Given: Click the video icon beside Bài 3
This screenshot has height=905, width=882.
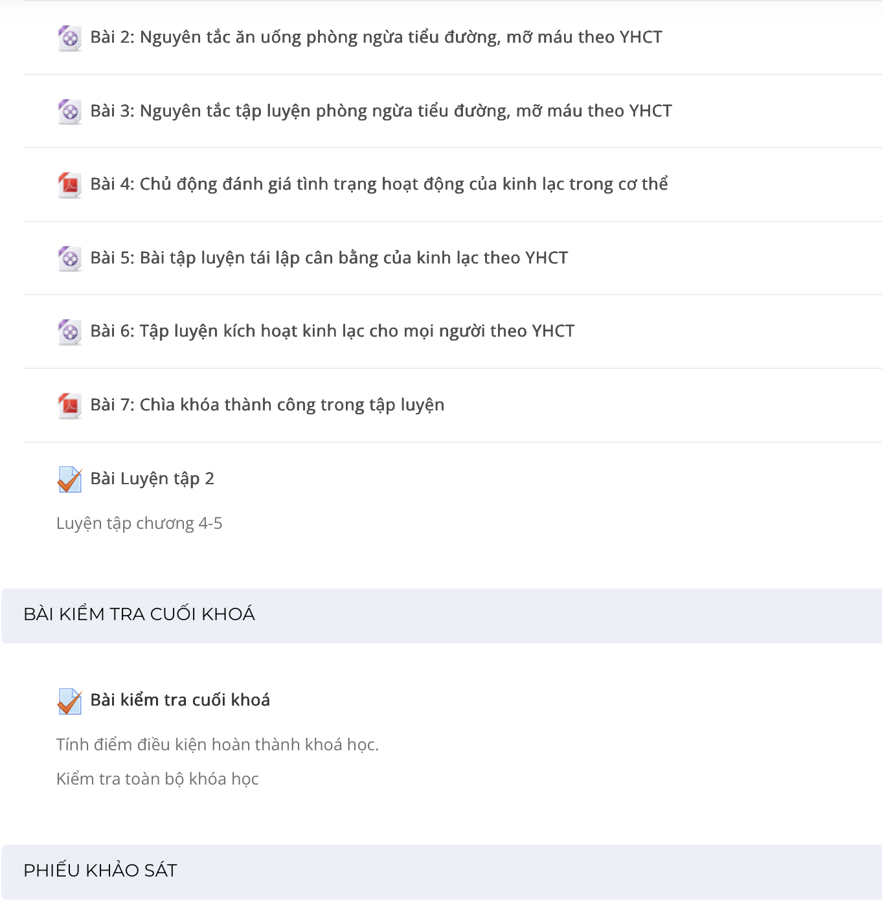Looking at the screenshot, I should 69,111.
